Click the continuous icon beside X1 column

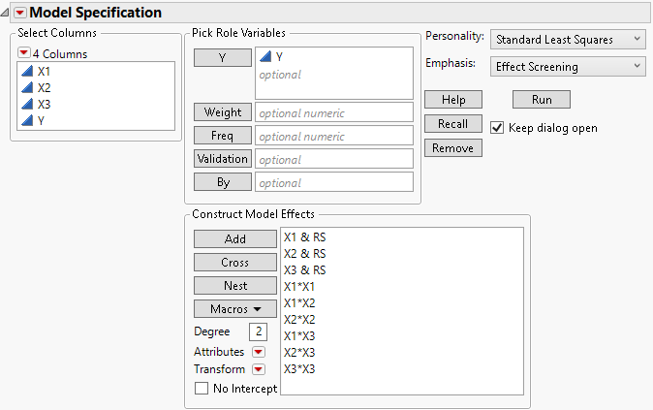tap(26, 71)
